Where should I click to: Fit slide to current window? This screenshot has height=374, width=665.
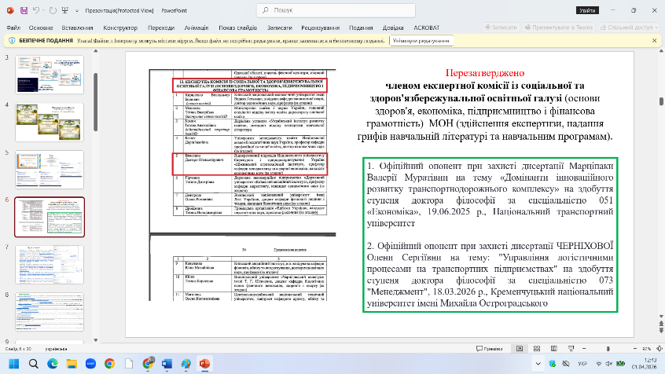[x=657, y=347]
